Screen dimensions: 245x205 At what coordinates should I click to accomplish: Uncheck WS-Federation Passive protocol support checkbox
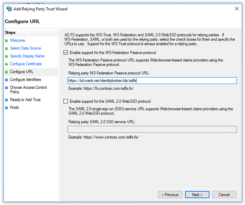click(66, 53)
